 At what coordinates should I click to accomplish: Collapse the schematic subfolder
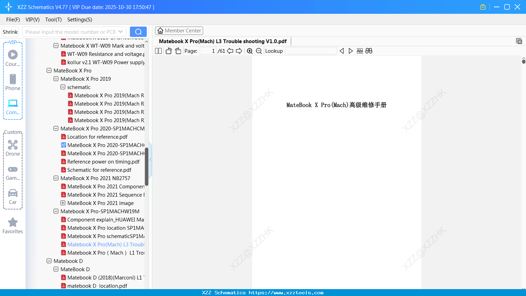(63, 87)
